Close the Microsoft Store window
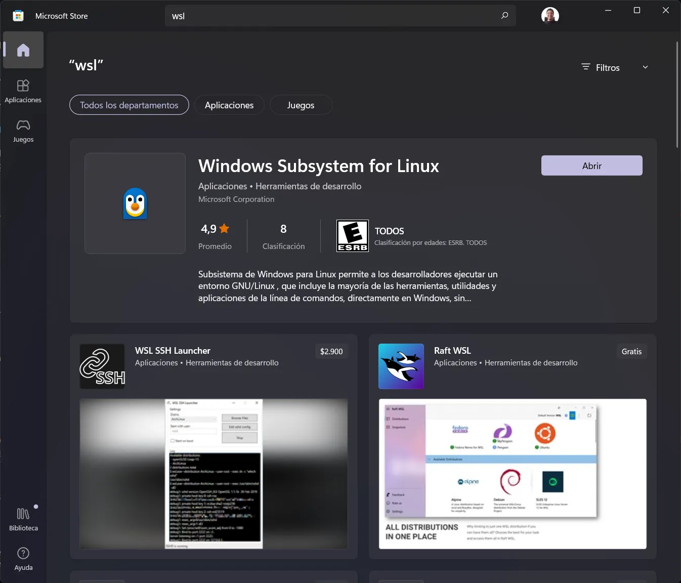The width and height of the screenshot is (681, 583). (x=666, y=10)
